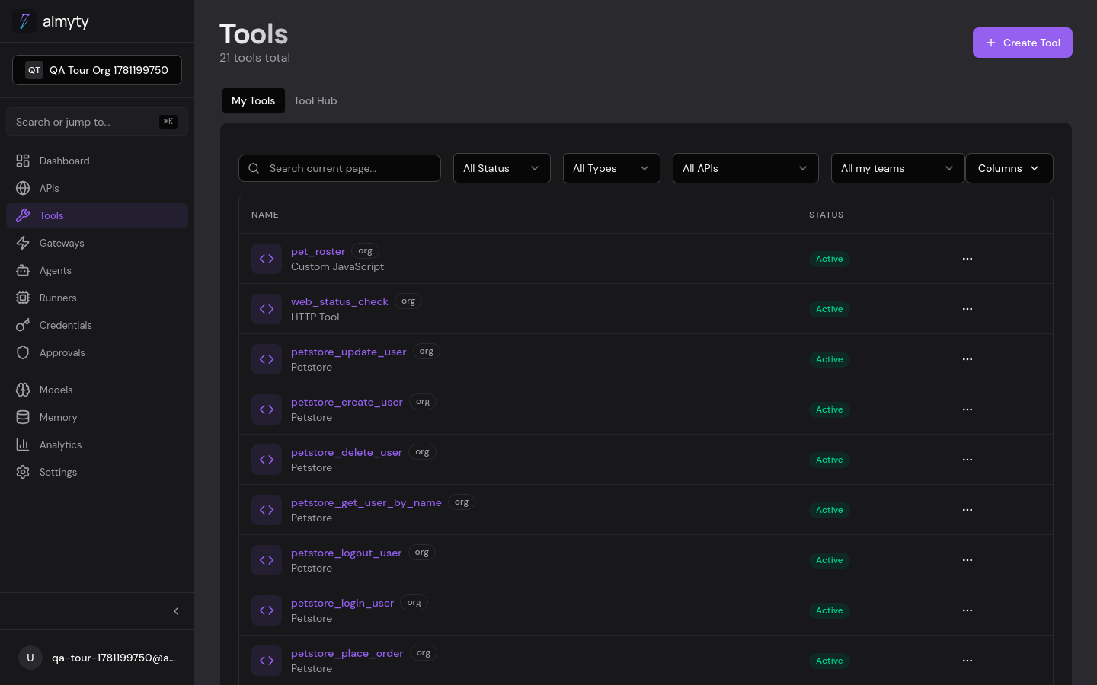This screenshot has height=685, width=1097.
Task: Open the Columns visibility dropdown
Action: [1009, 168]
